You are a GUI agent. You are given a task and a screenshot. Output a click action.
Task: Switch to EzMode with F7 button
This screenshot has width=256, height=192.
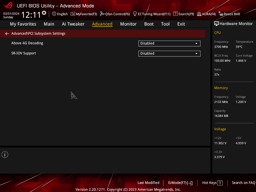180,183
